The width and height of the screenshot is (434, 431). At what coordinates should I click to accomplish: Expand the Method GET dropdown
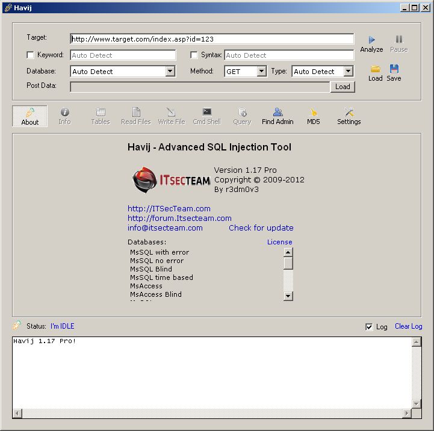point(261,72)
